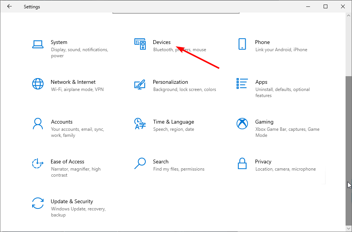Click the Privacy category title

coord(263,161)
